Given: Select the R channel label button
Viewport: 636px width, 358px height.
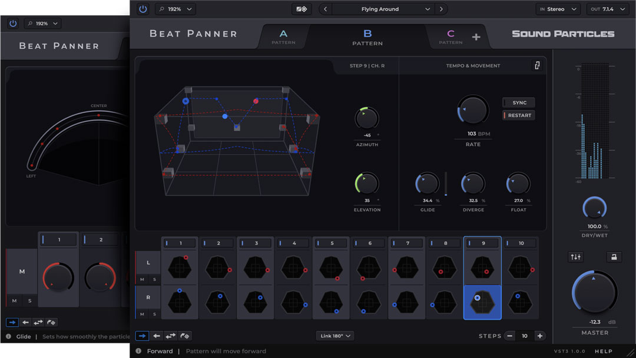Looking at the screenshot, I should (148, 297).
